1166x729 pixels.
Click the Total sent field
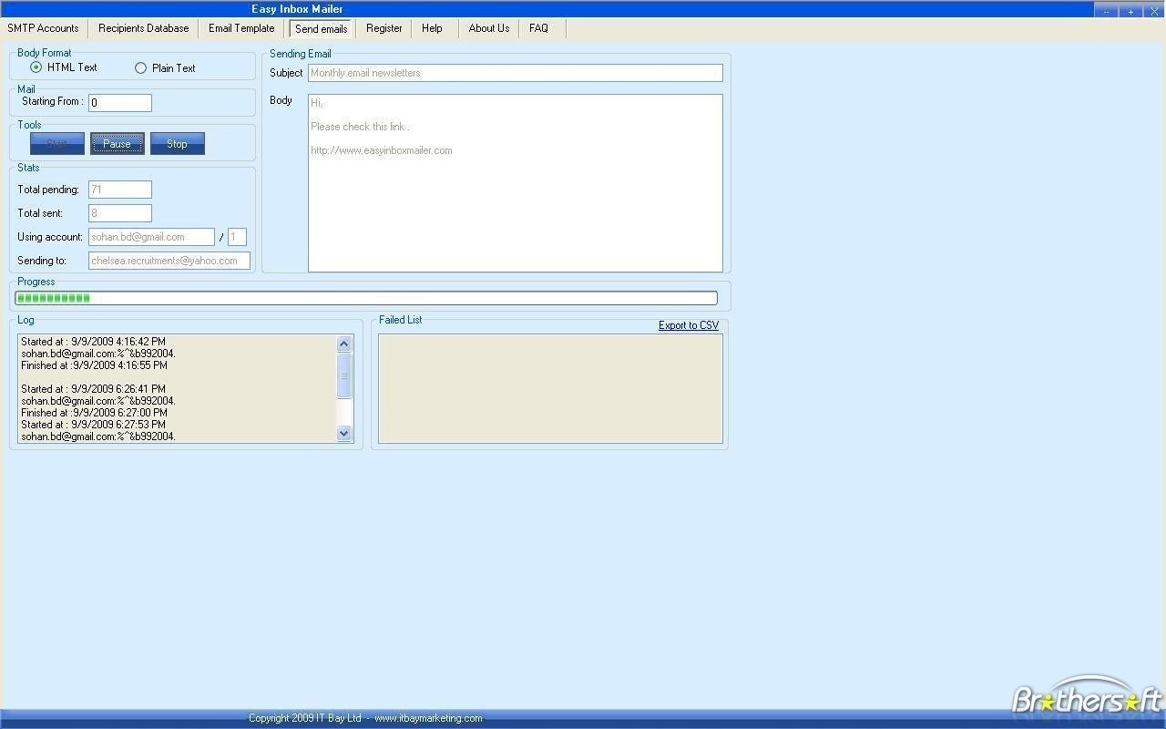[x=120, y=213]
